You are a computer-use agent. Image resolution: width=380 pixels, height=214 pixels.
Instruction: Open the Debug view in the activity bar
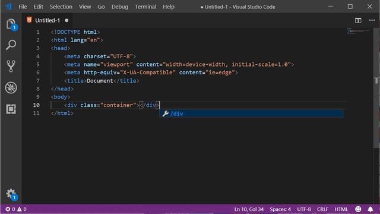tap(11, 87)
